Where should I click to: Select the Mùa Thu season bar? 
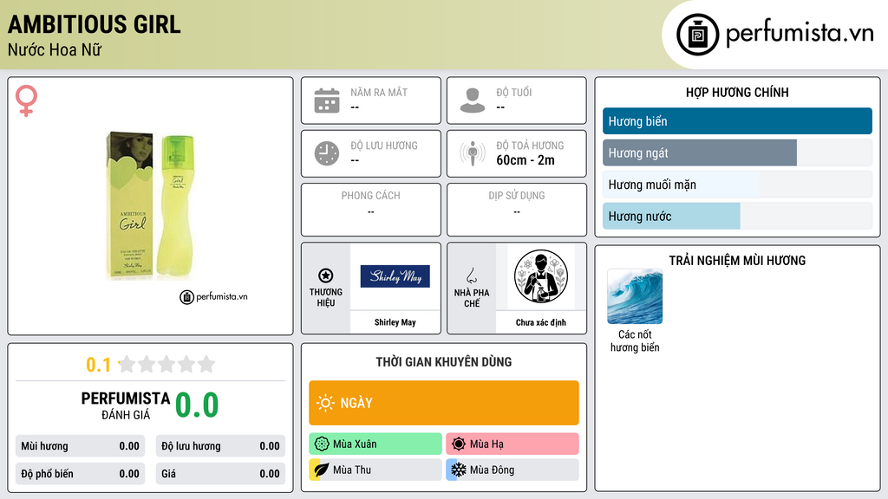375,470
